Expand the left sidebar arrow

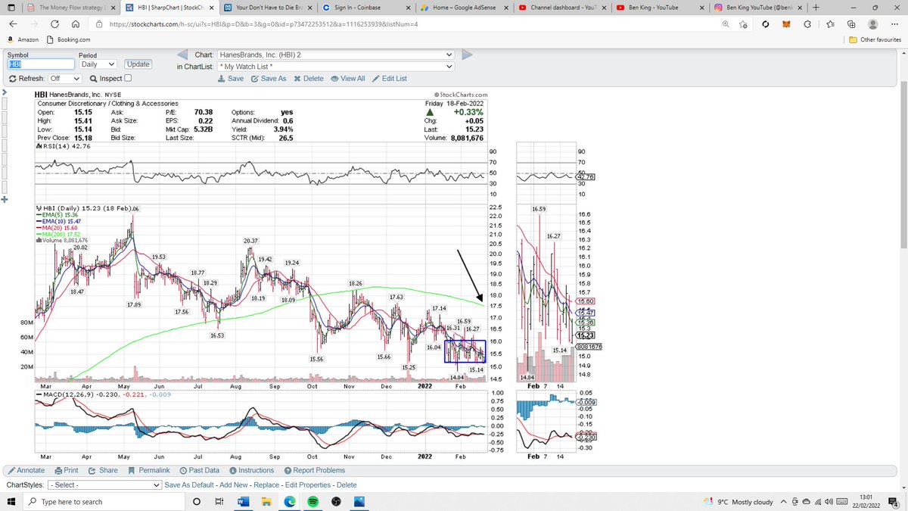[4, 94]
